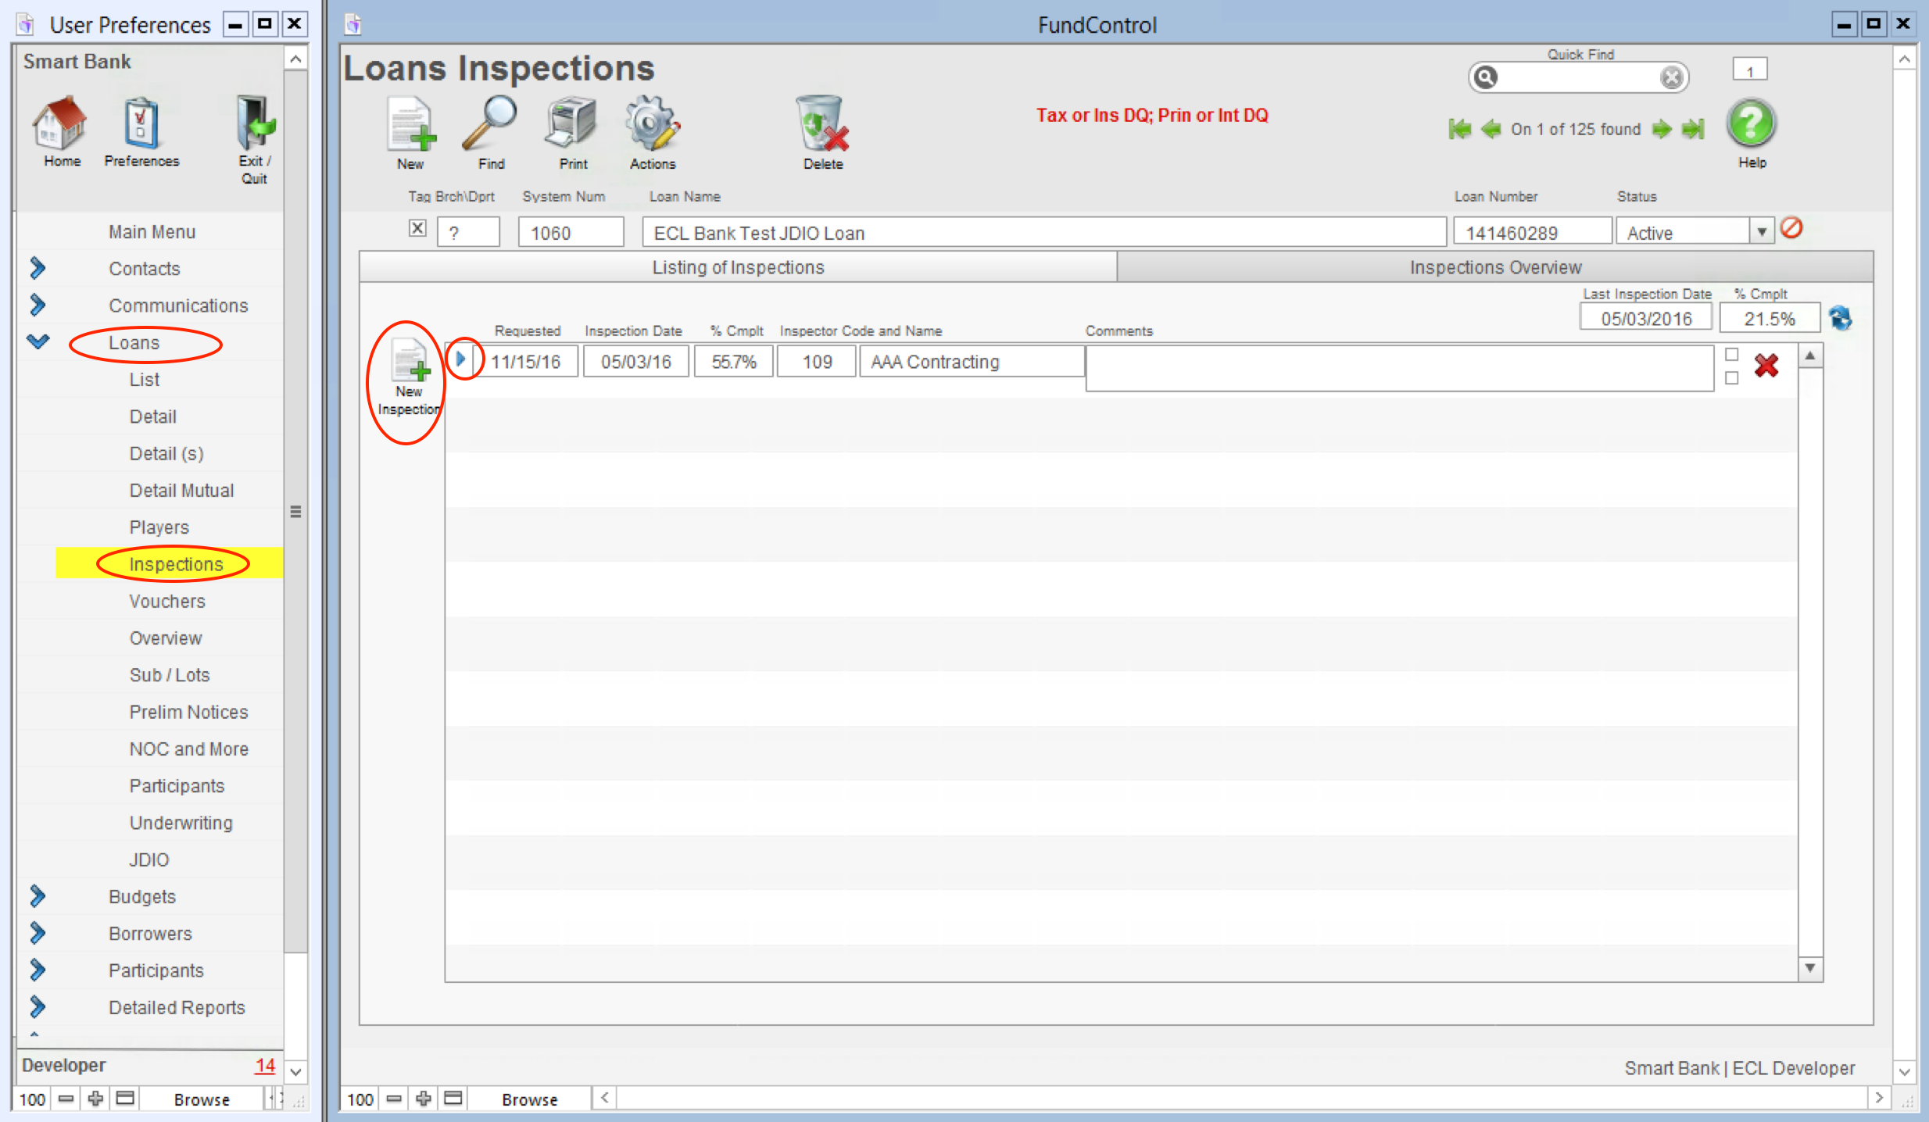Open Underwriting under Loans
The width and height of the screenshot is (1929, 1122).
click(181, 823)
